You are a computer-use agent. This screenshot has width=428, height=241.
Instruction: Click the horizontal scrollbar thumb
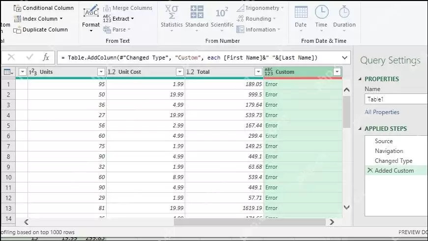(250, 222)
